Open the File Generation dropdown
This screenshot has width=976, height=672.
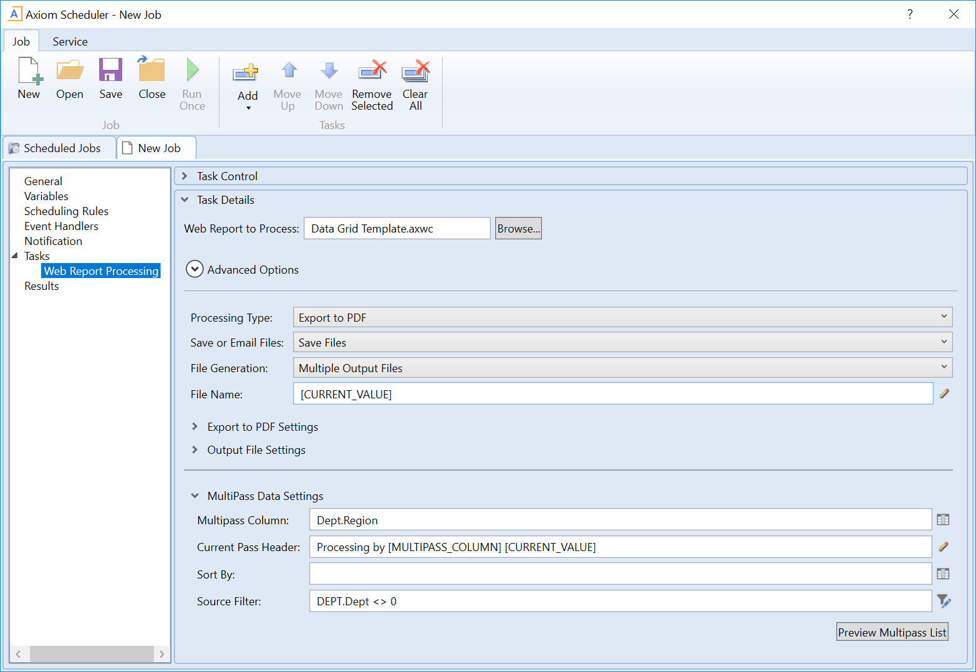pyautogui.click(x=622, y=368)
